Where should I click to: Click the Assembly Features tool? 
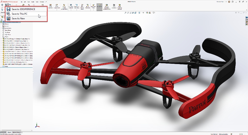point(71,6)
